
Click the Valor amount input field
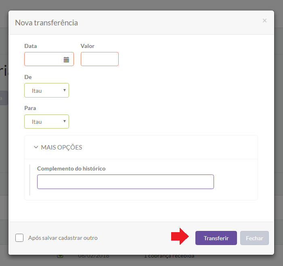coord(100,59)
